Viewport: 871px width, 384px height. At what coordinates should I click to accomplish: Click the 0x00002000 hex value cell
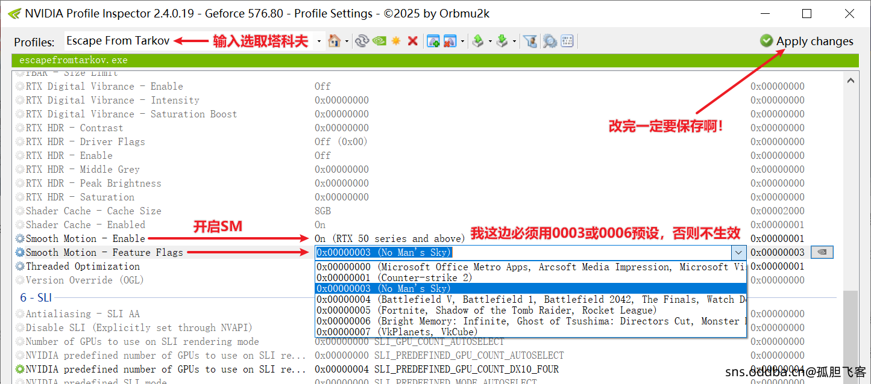click(x=778, y=211)
